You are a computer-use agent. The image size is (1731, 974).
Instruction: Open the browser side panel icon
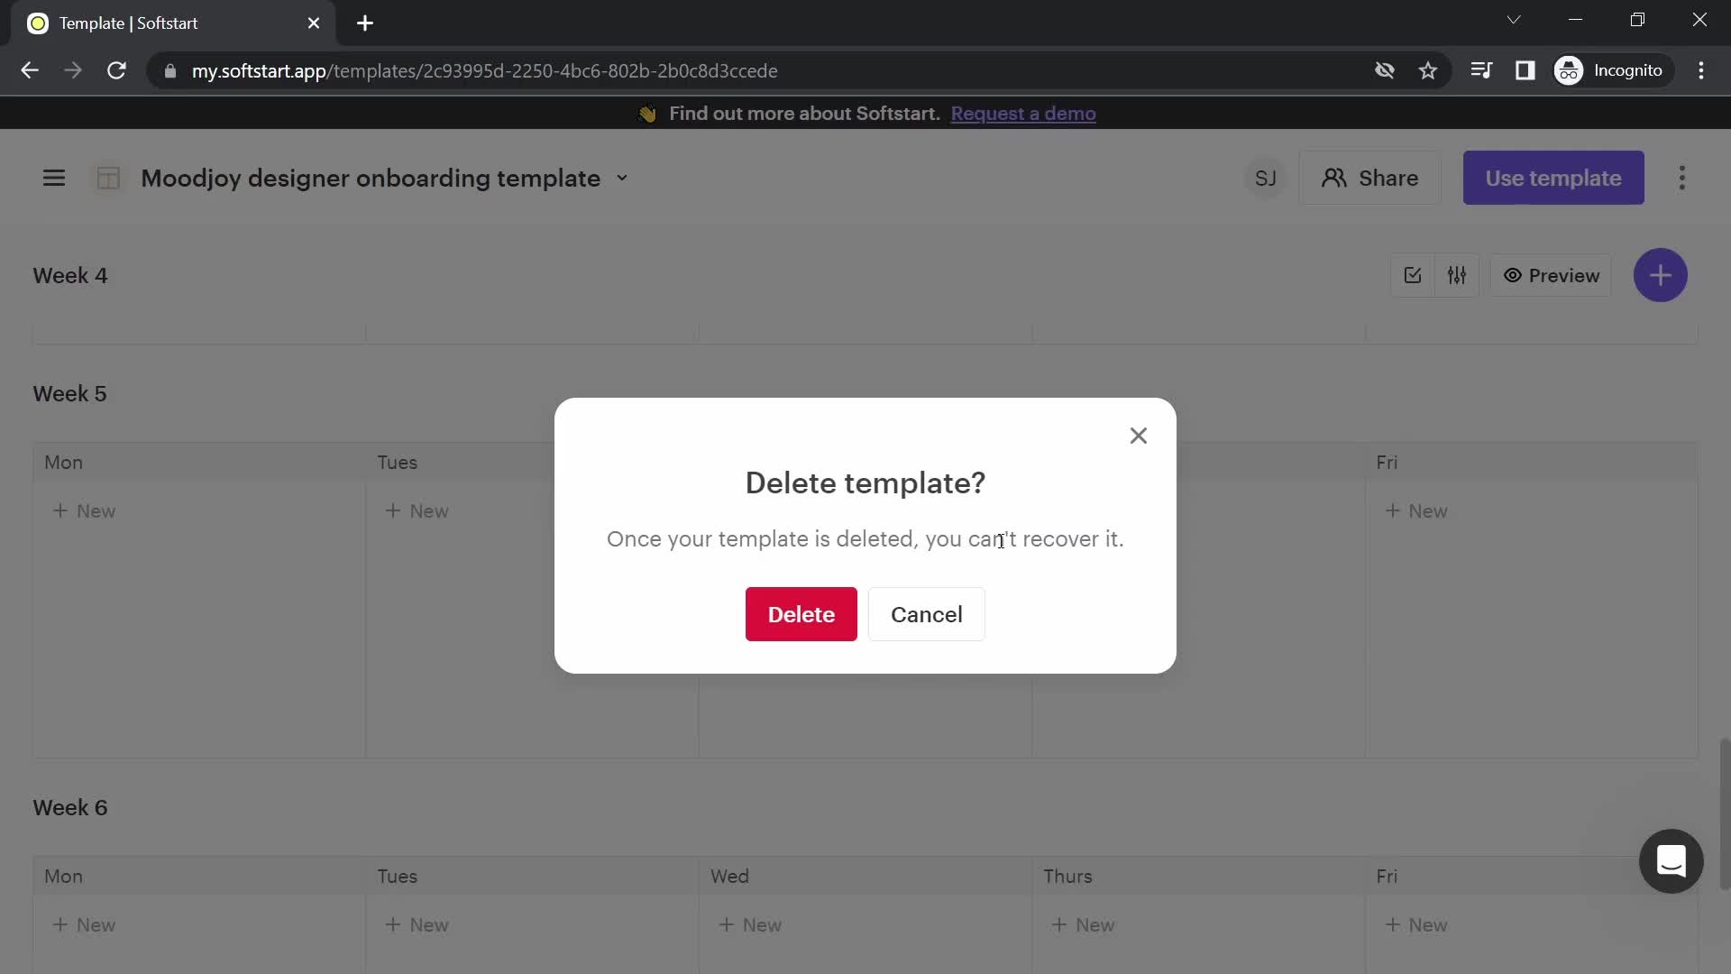(x=1525, y=70)
